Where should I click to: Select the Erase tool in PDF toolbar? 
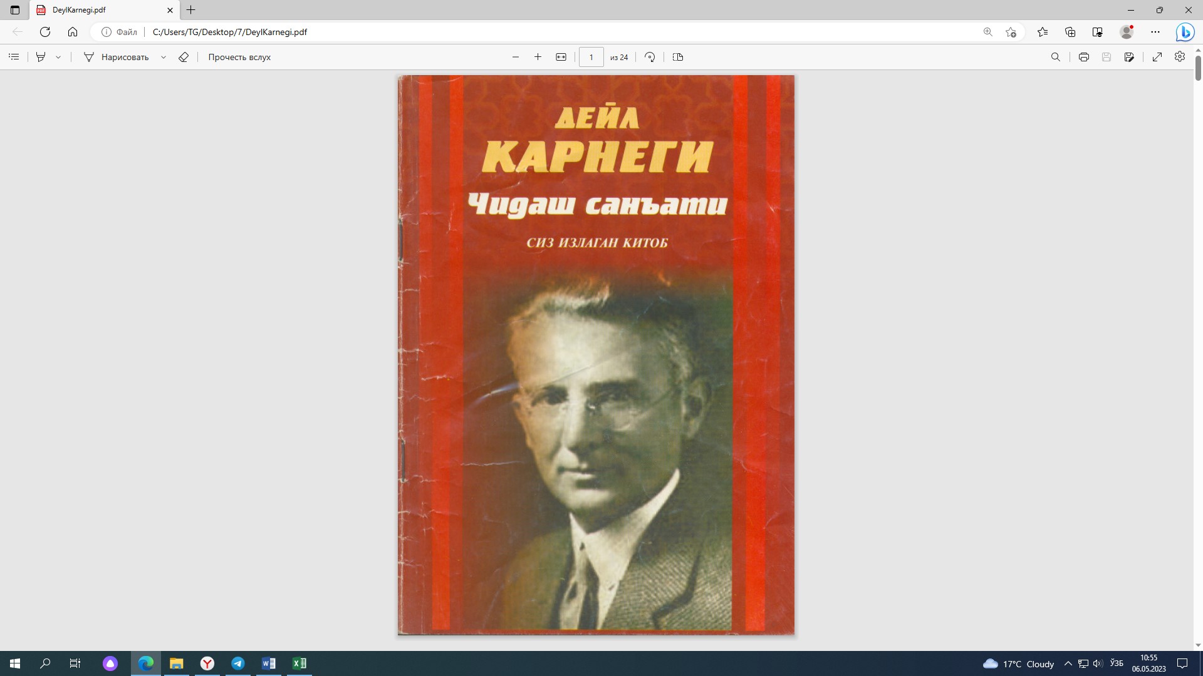coord(184,57)
